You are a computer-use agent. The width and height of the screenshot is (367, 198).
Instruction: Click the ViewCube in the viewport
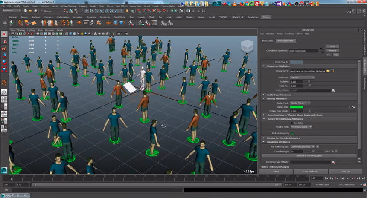[247, 46]
